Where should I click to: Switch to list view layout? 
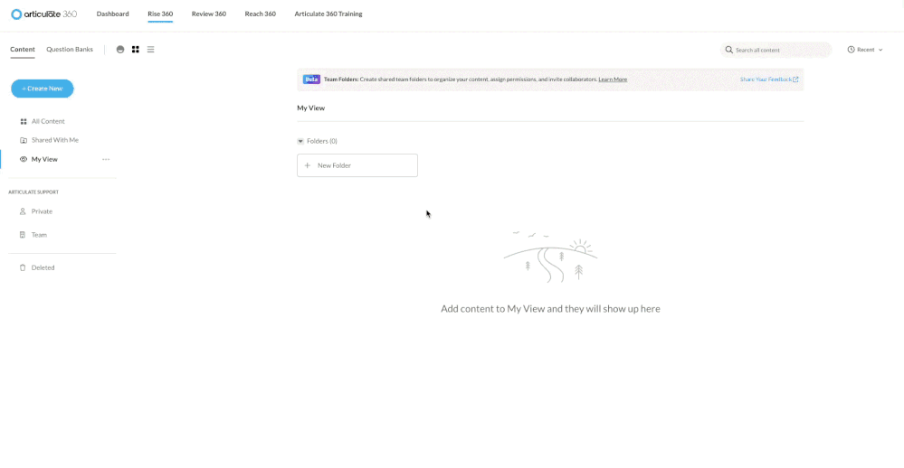pyautogui.click(x=150, y=50)
